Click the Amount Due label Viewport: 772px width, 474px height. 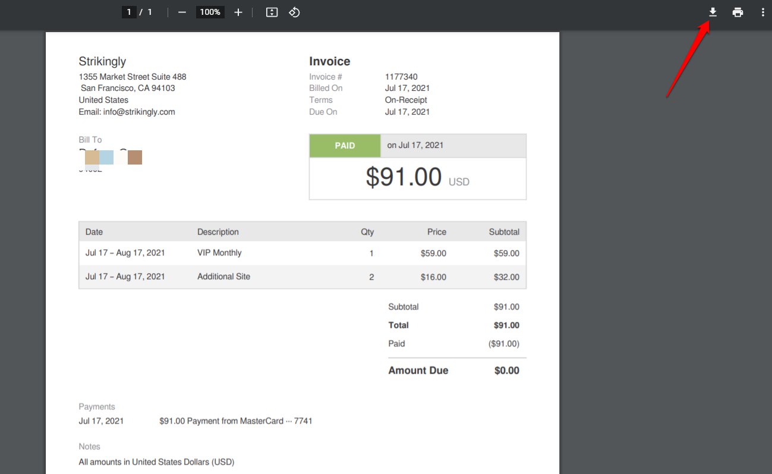tap(418, 370)
